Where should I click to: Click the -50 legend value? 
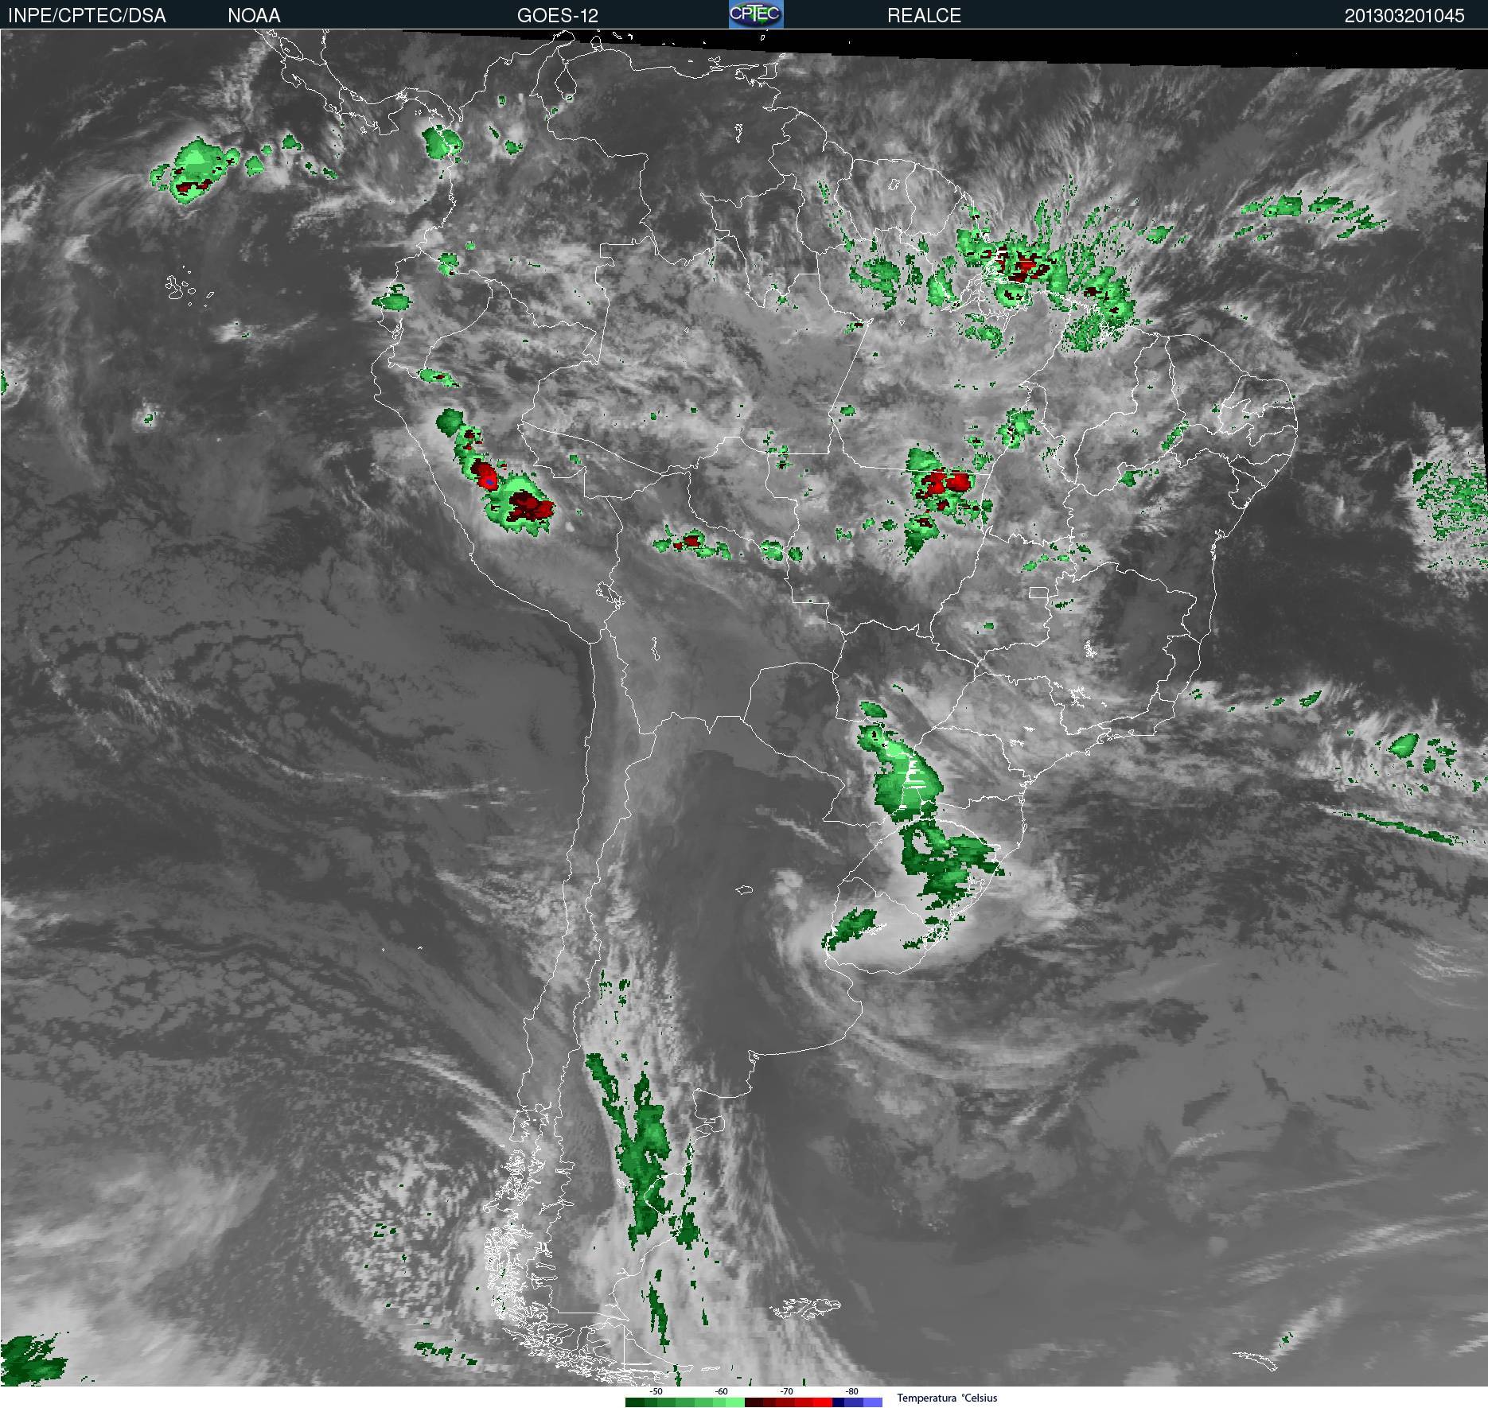pyautogui.click(x=656, y=1391)
